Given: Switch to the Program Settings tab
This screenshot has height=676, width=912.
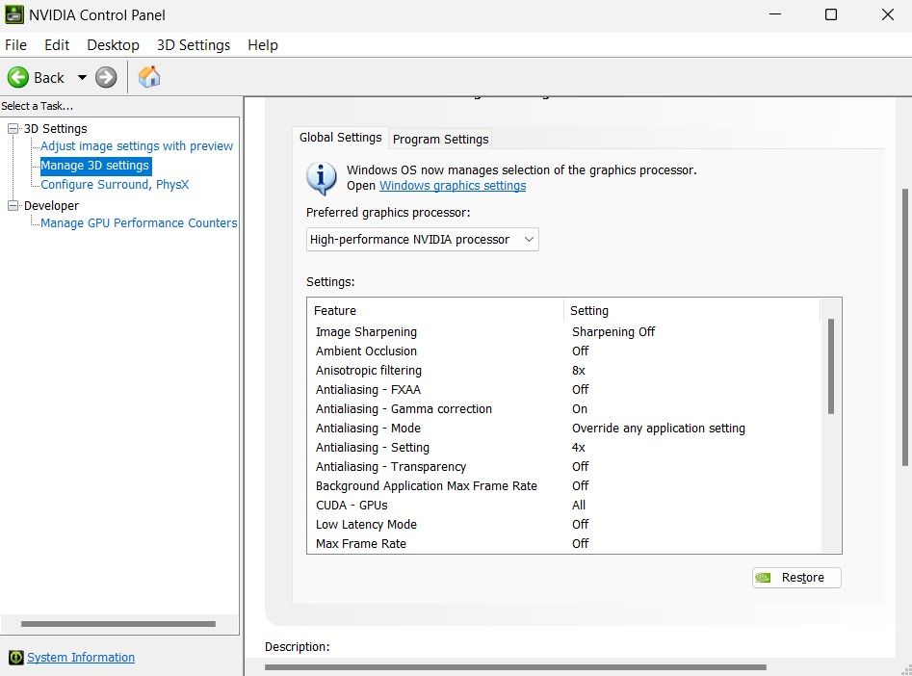Looking at the screenshot, I should (440, 139).
